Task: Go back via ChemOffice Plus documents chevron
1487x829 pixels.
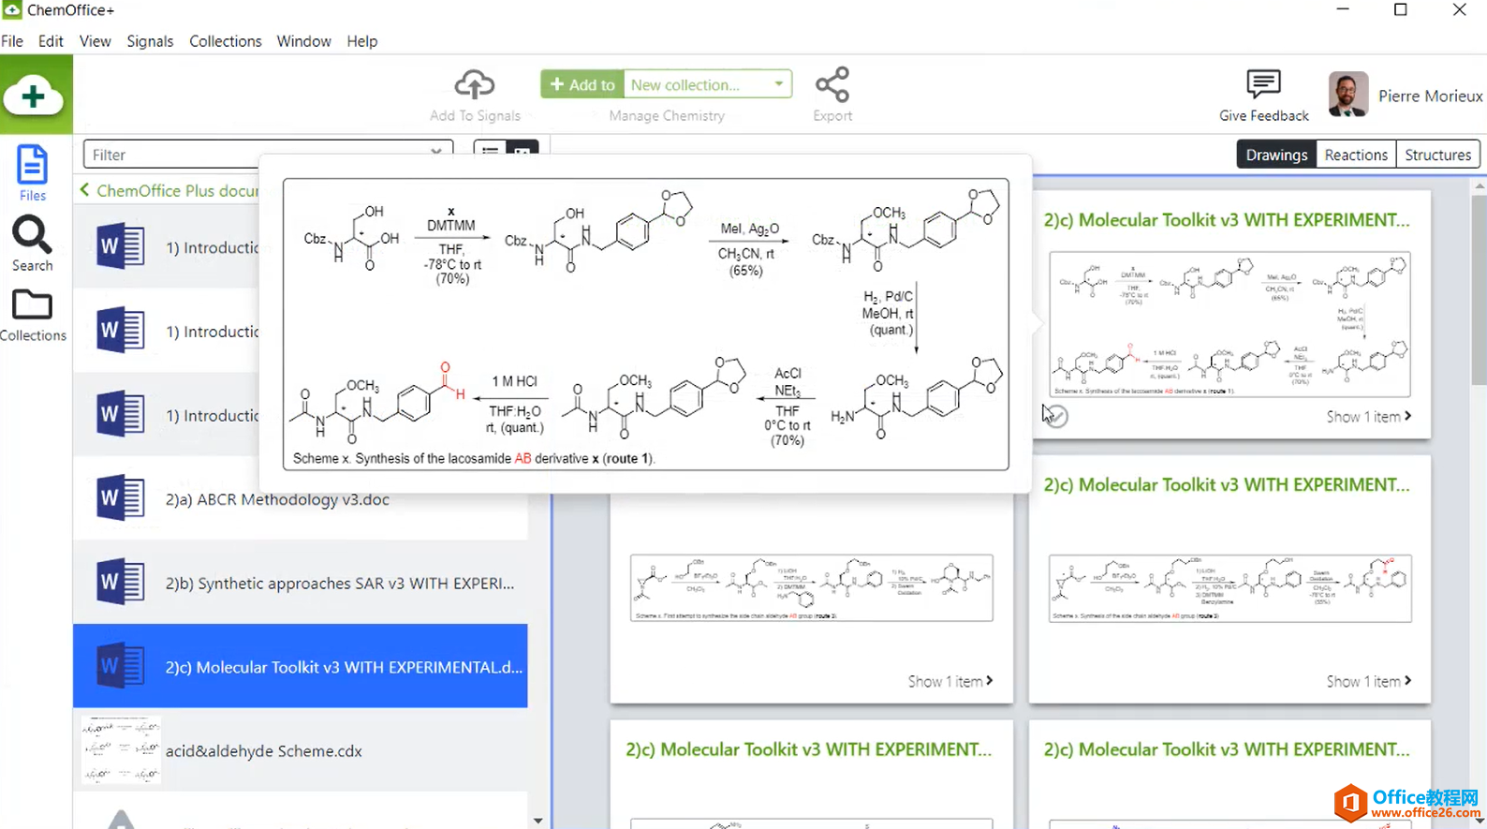Action: click(x=85, y=190)
